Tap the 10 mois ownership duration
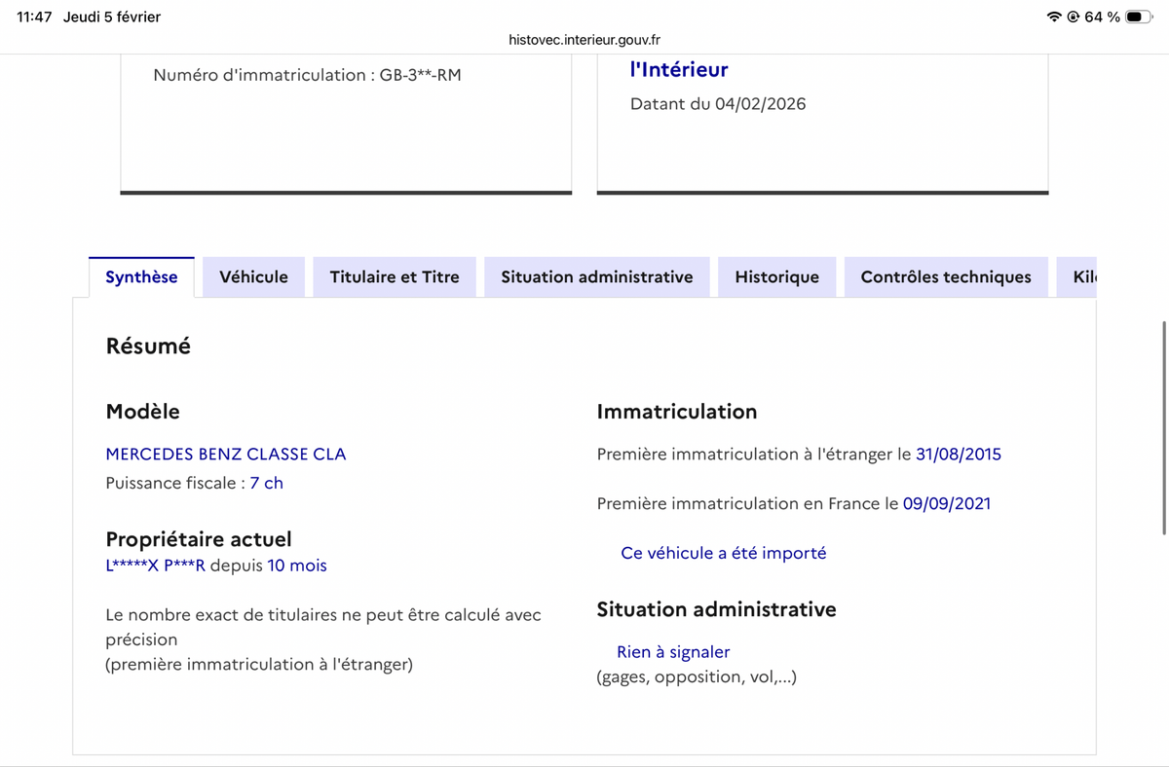Screen dimensions: 1169x767 pos(297,566)
